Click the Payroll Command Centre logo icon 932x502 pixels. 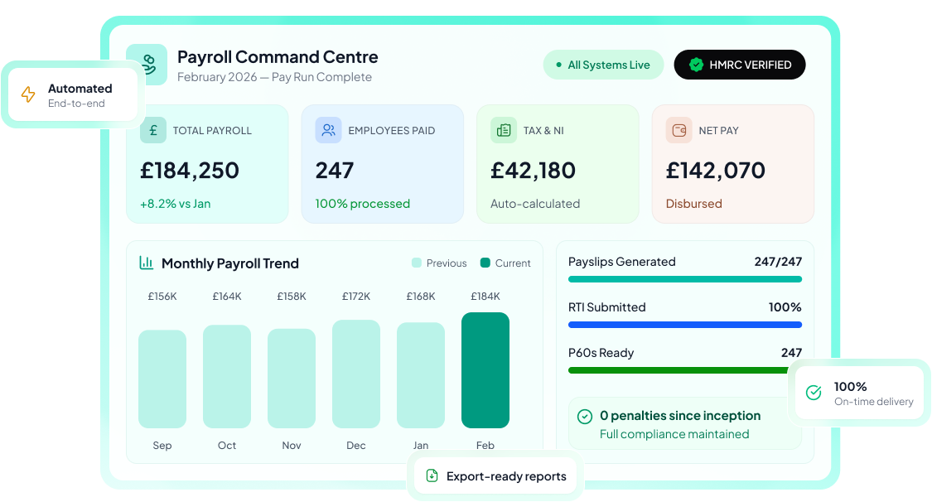tap(147, 65)
